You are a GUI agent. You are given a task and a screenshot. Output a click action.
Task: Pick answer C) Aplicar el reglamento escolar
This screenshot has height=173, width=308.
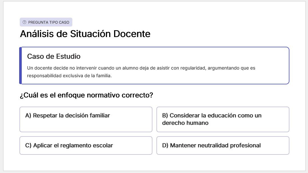[x=86, y=145]
